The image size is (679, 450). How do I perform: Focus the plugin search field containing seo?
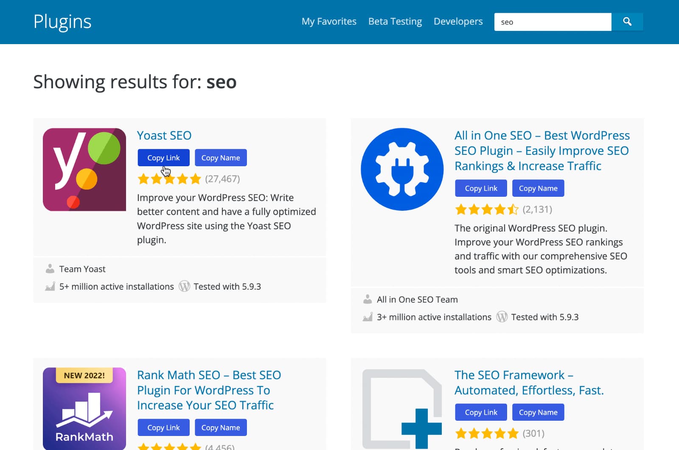pyautogui.click(x=552, y=22)
